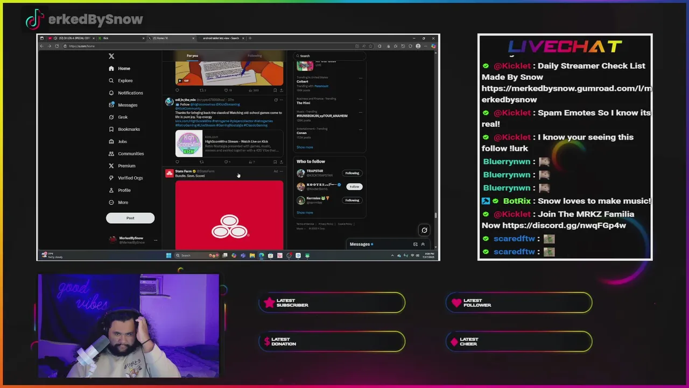689x388 pixels.
Task: Compose new message in Messages drawer
Action: click(415, 244)
